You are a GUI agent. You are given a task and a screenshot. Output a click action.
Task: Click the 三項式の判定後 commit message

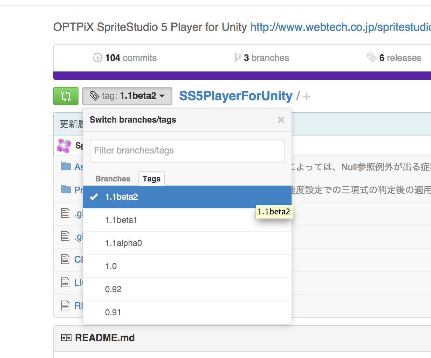point(361,190)
